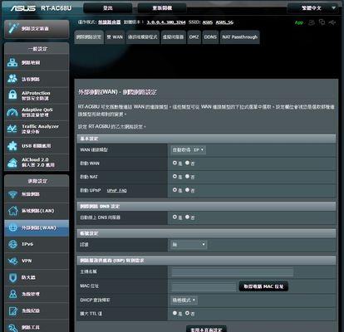The width and height of the screenshot is (344, 332).
Task: Select Yes for Enable NAT
Action: [174, 176]
